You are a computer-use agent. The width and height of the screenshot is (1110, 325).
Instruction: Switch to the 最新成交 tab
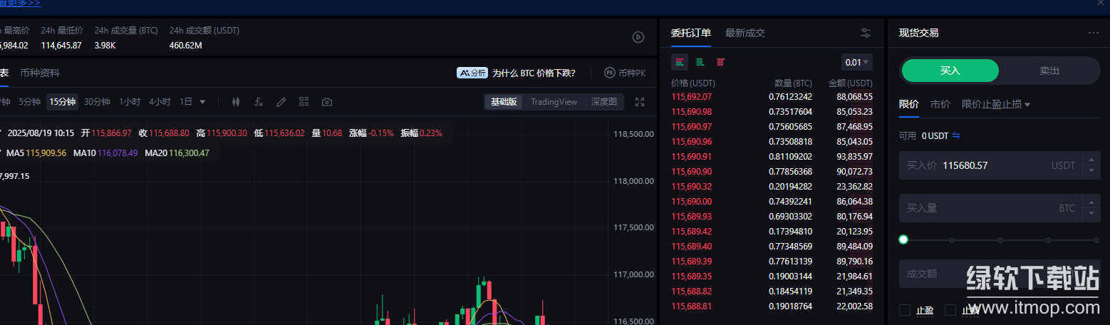745,33
